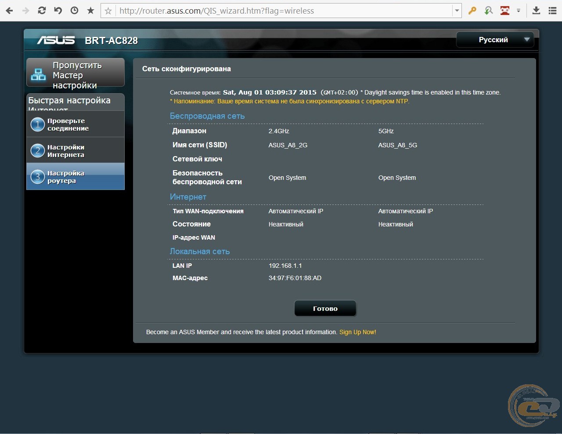Click the Сеть сконфигурирована title
The width and height of the screenshot is (562, 434).
(x=187, y=69)
